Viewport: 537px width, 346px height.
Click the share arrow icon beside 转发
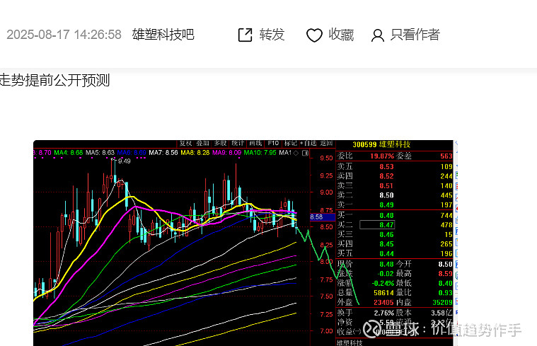[x=245, y=35]
